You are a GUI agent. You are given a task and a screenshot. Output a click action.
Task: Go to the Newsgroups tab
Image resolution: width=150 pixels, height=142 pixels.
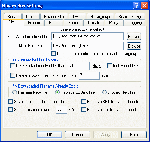point(100,17)
